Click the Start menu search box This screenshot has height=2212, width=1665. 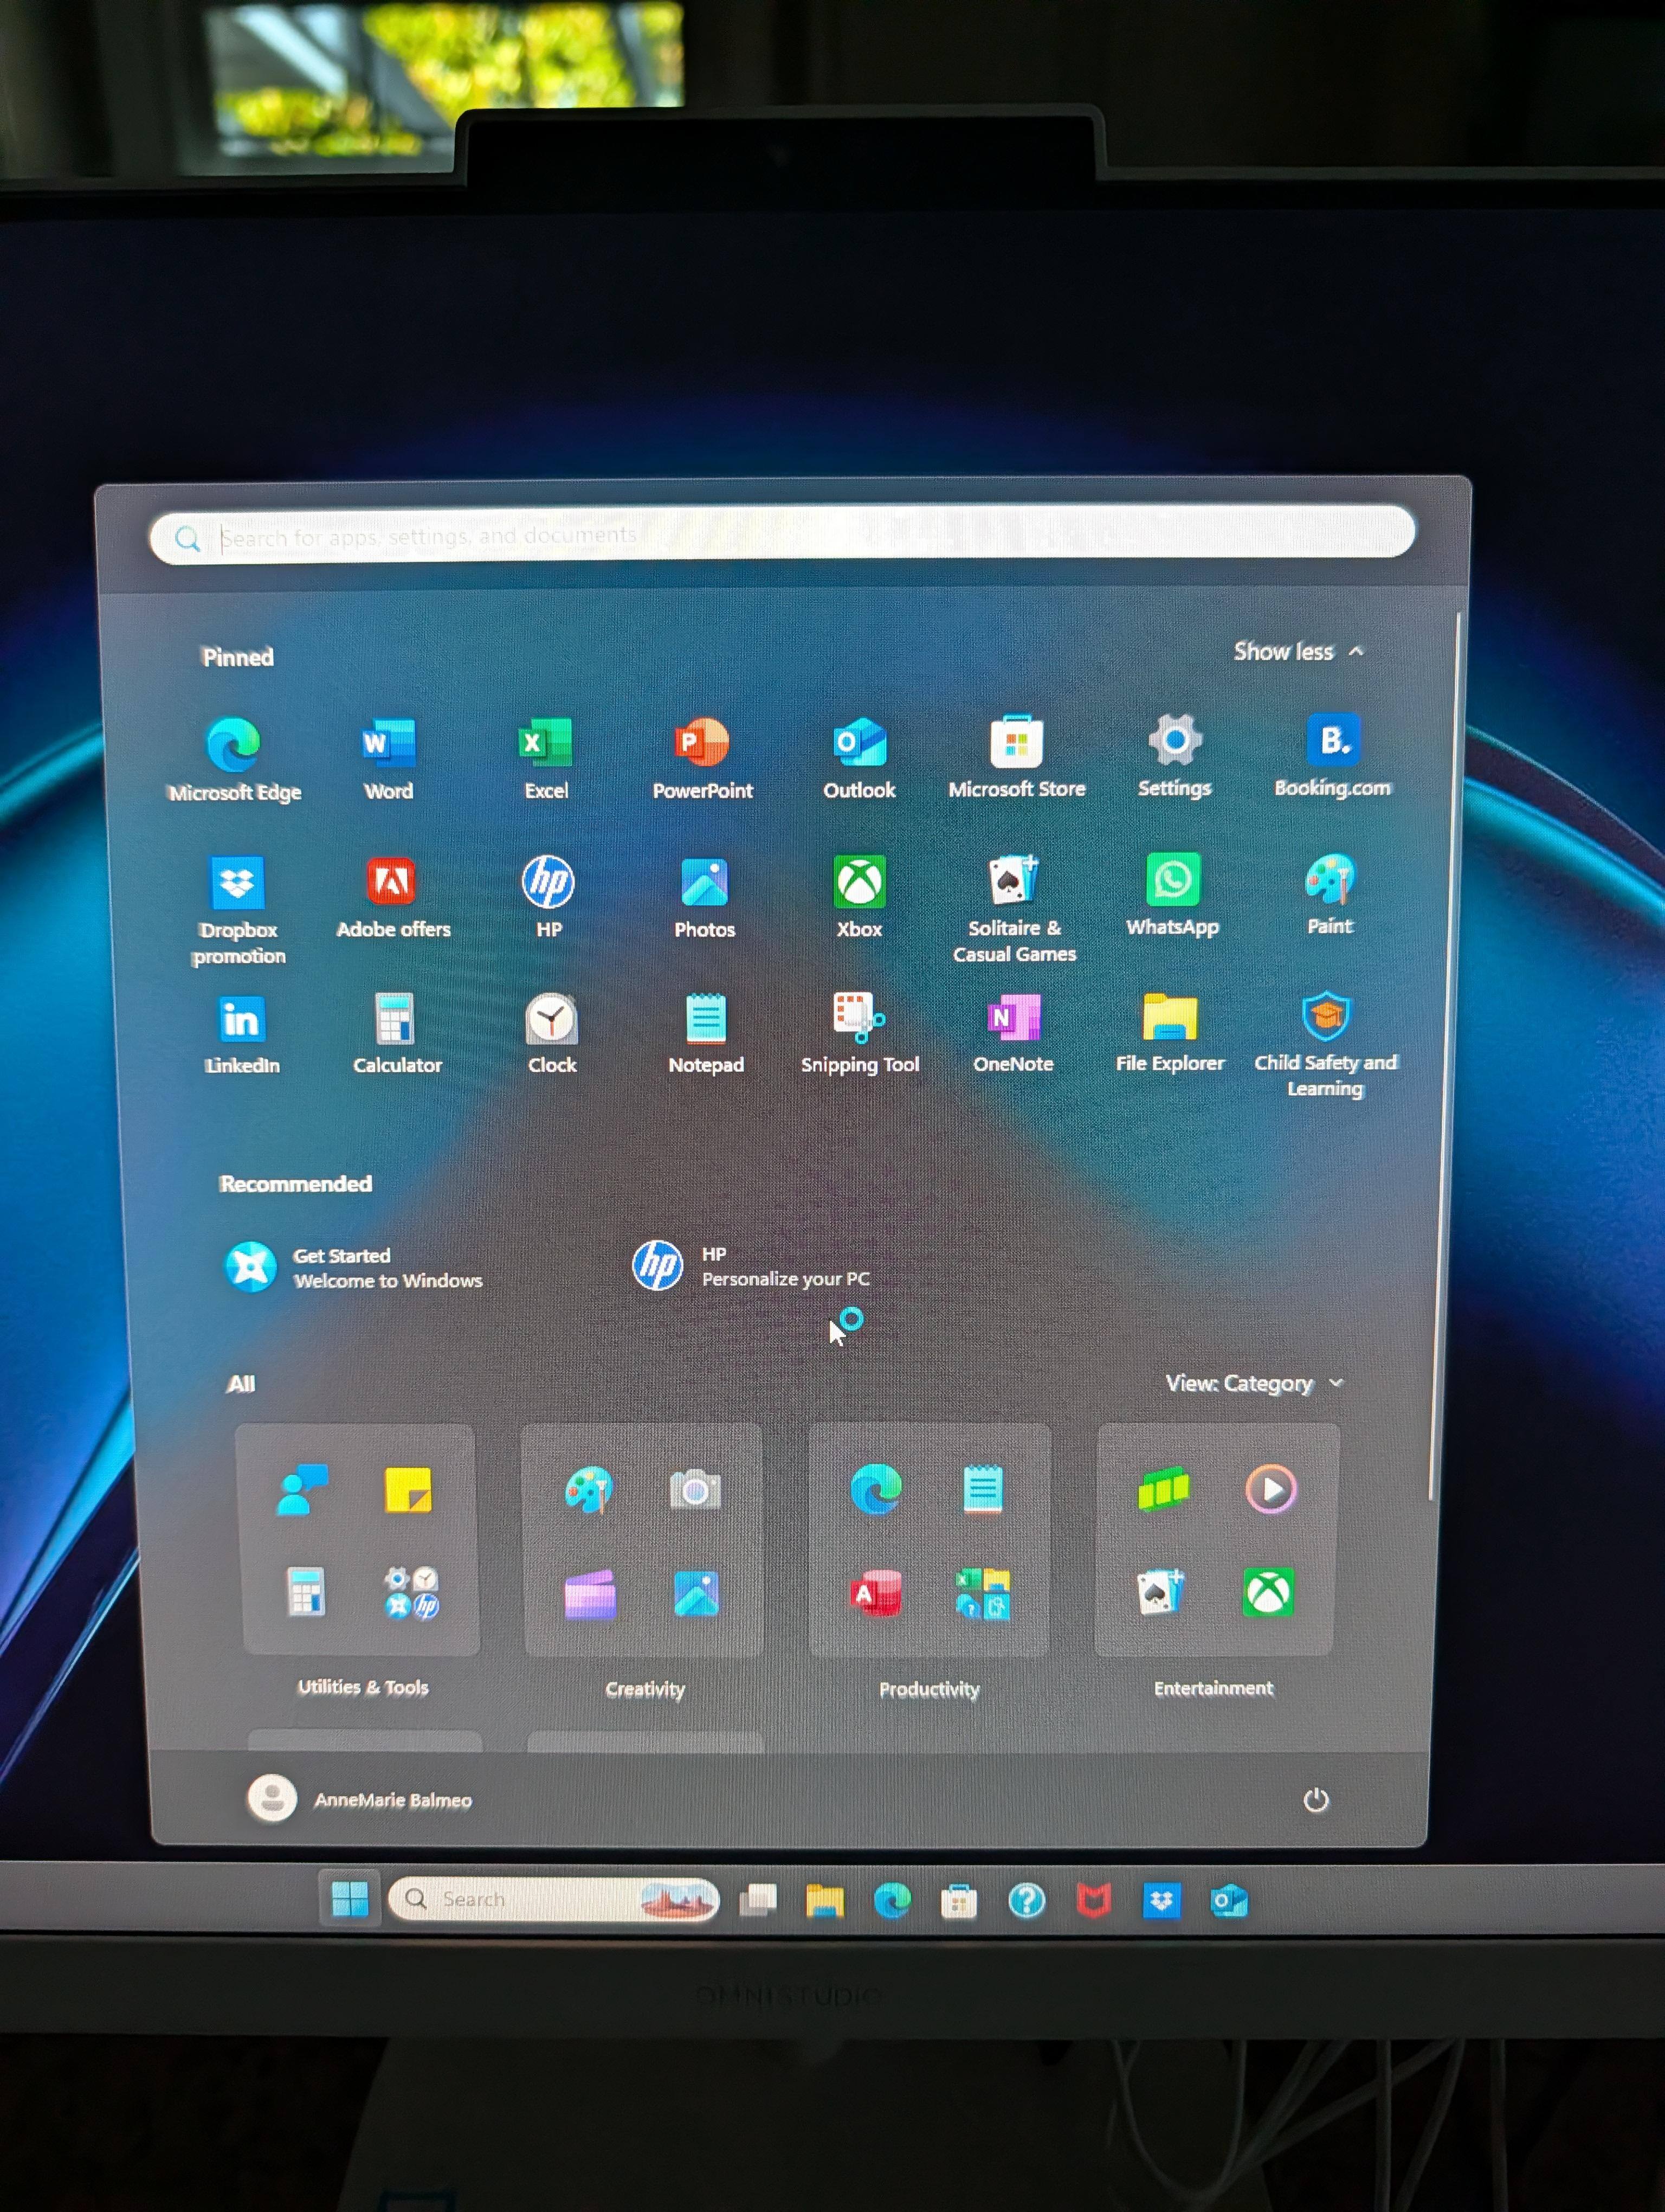(x=783, y=535)
